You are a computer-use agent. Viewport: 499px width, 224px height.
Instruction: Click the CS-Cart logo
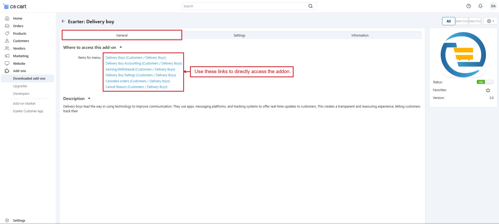(x=15, y=6)
